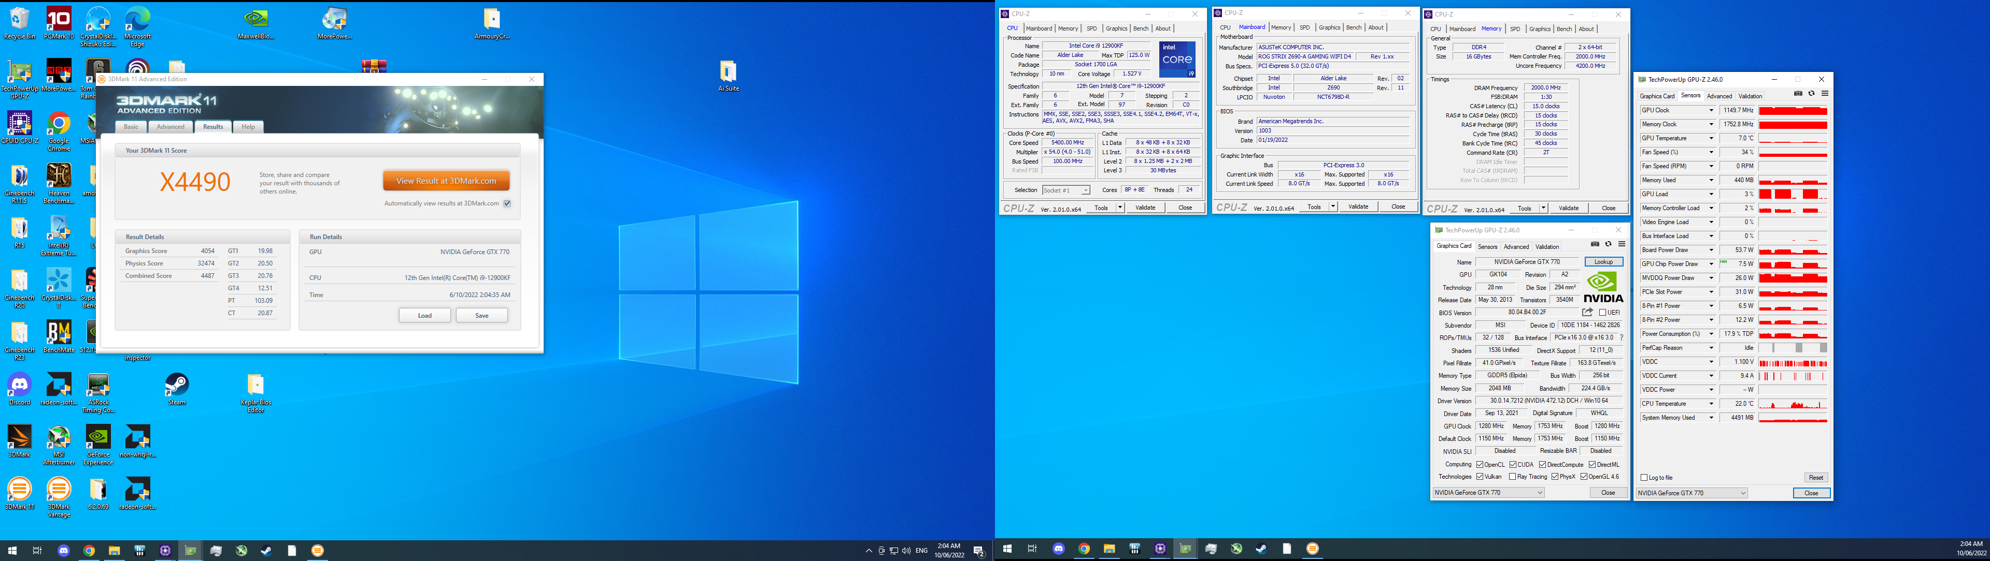Toggle the PhysX checkbox in GPU-Z
Viewport: 1990px width, 561px height.
coord(1554,477)
